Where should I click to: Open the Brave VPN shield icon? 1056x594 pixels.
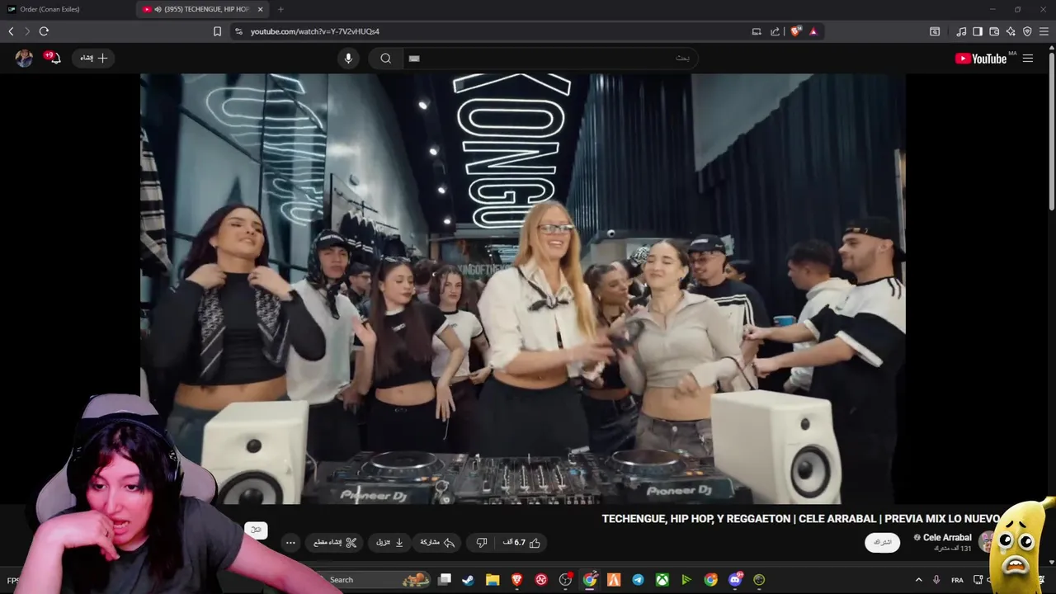pyautogui.click(x=1027, y=31)
